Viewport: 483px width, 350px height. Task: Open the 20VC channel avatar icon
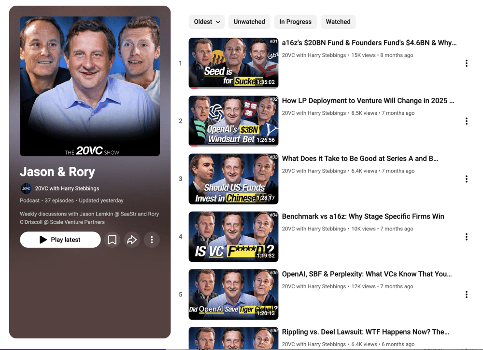click(26, 188)
